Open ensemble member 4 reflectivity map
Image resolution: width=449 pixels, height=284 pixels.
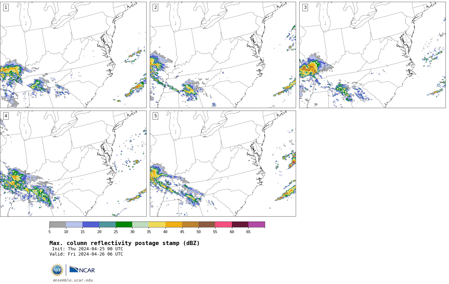pyautogui.click(x=73, y=164)
